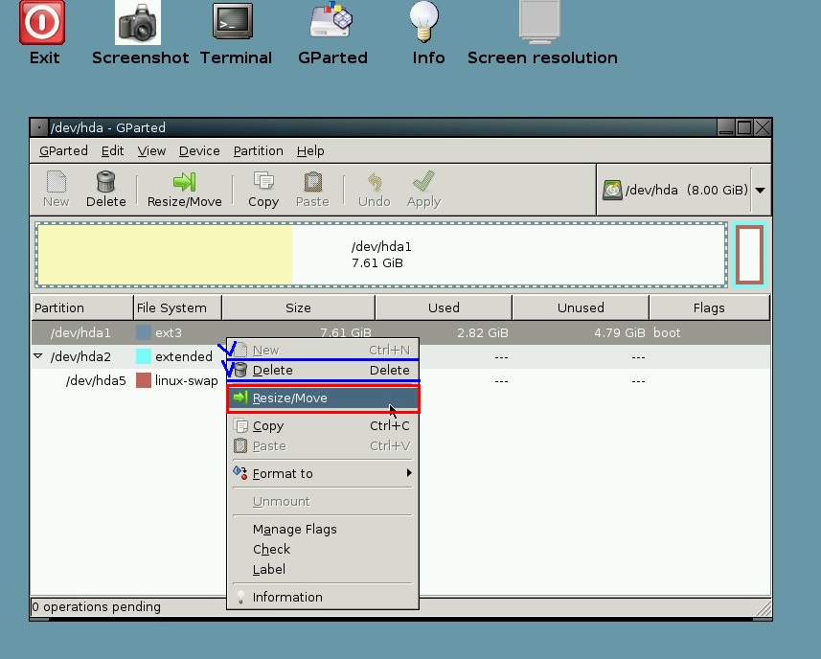Image resolution: width=821 pixels, height=659 pixels.
Task: Sort by the File System column header
Action: [178, 307]
